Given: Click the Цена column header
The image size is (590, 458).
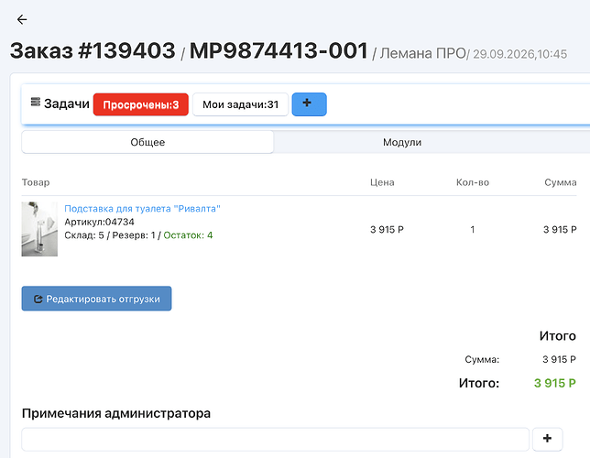Looking at the screenshot, I should coord(382,182).
